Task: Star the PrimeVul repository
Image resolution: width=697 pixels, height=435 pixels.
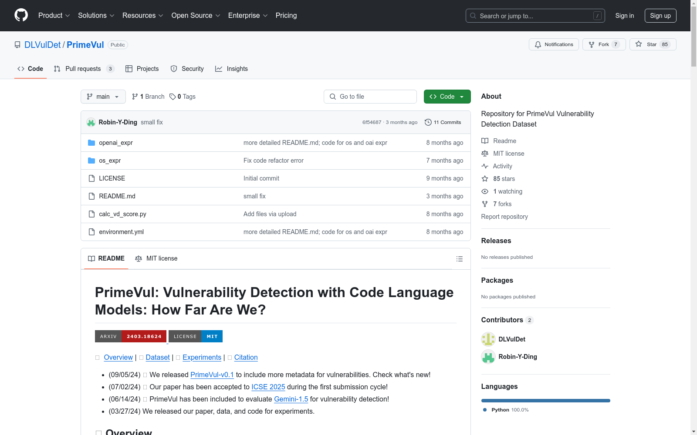Action: coord(653,44)
